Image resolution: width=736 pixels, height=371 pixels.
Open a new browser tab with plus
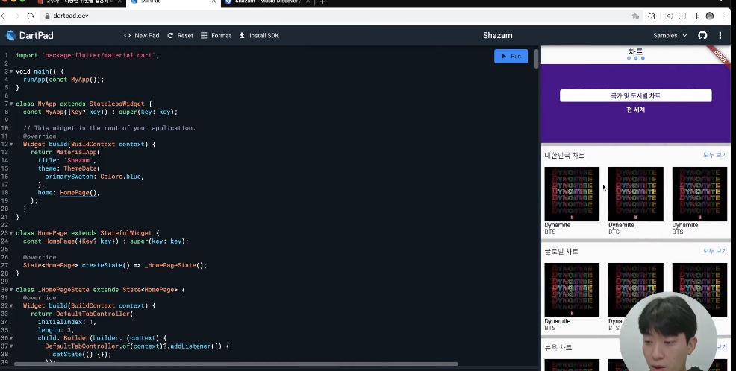coord(322,2)
